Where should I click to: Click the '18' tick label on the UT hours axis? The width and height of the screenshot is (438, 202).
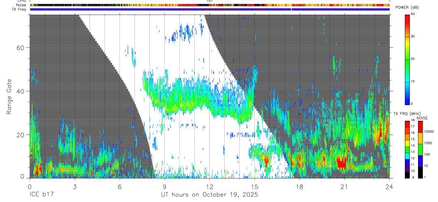click(x=300, y=186)
